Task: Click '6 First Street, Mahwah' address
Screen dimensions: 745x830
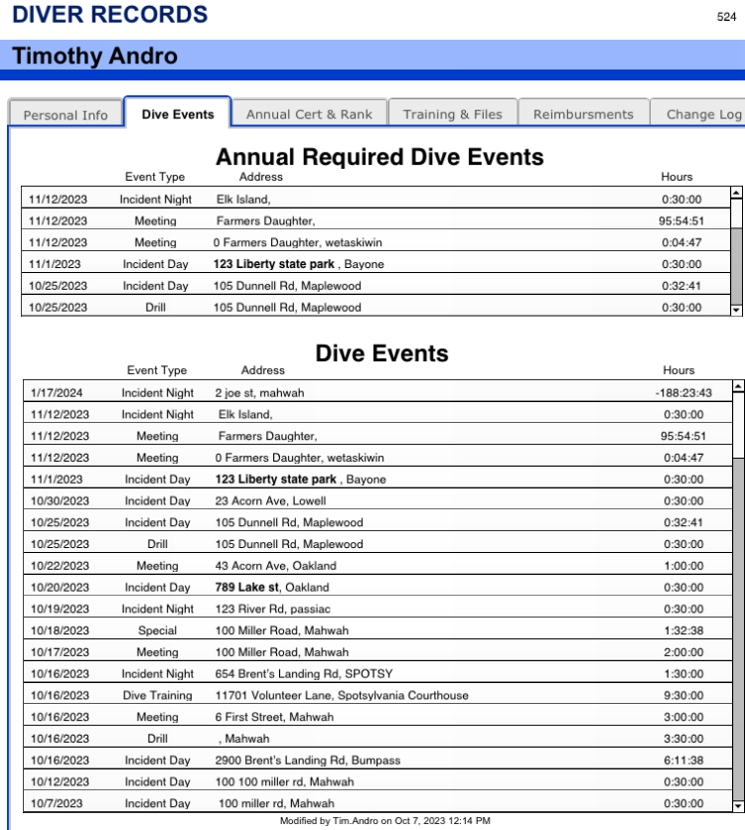Action: (274, 717)
